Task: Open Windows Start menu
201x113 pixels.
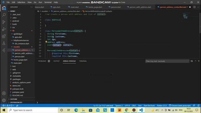Action: pos(4,110)
